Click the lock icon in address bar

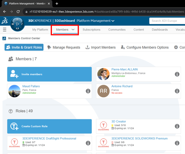[26, 12]
